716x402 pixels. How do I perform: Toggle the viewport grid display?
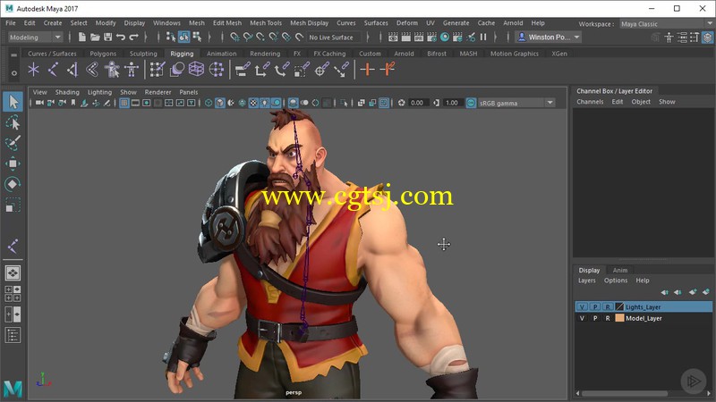124,103
